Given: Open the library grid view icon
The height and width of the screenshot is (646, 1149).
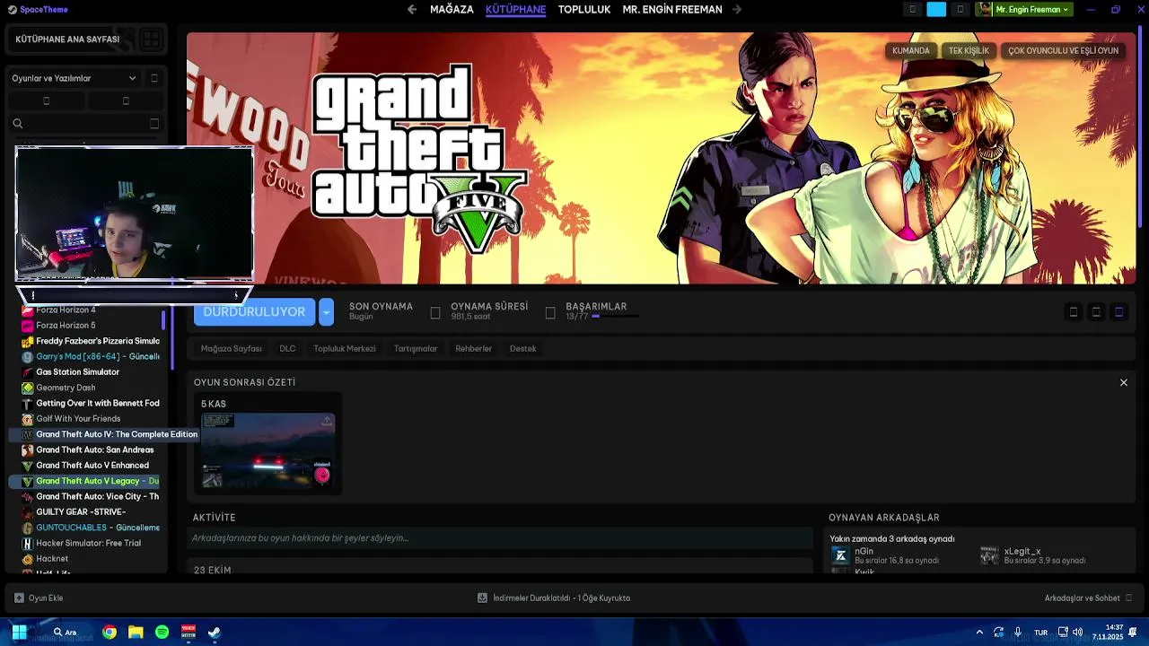Looking at the screenshot, I should (x=151, y=39).
